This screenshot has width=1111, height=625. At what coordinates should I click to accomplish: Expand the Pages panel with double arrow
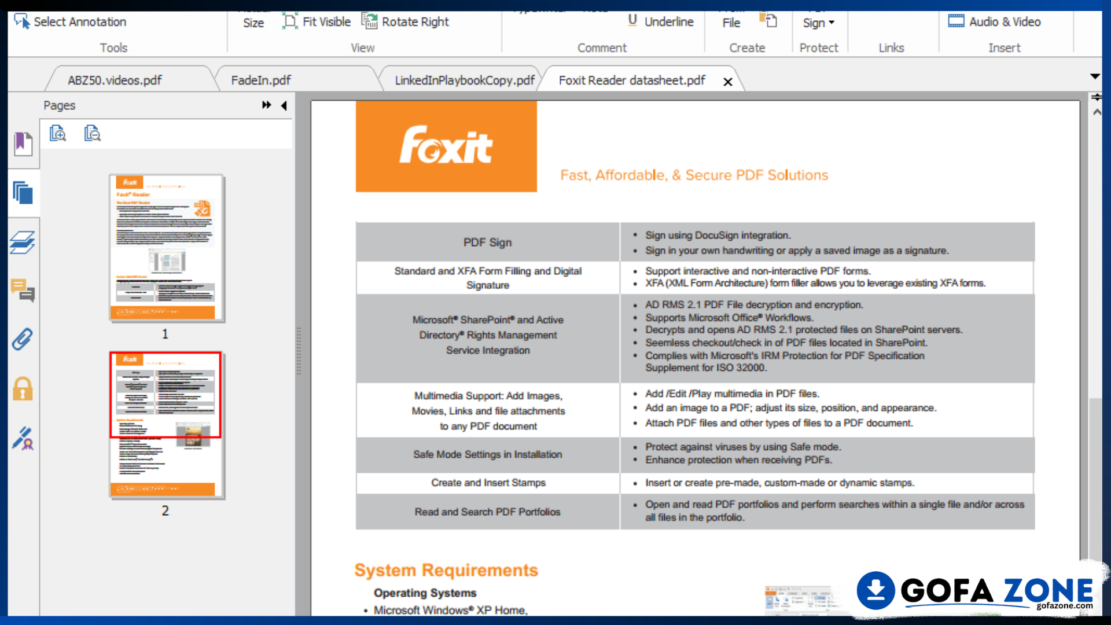(266, 105)
